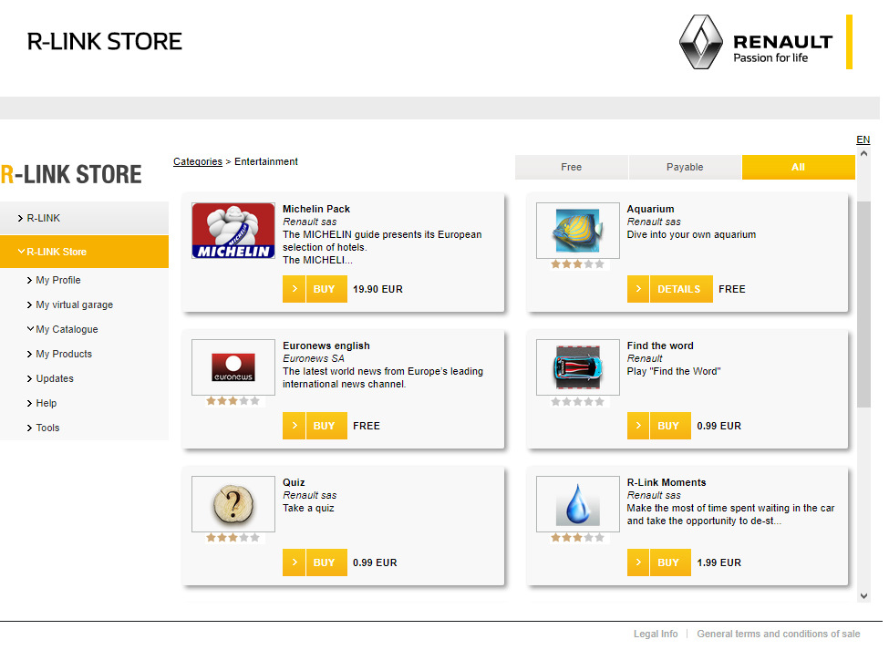
Task: Click arrow icon beside Find the word BUY
Action: click(638, 426)
